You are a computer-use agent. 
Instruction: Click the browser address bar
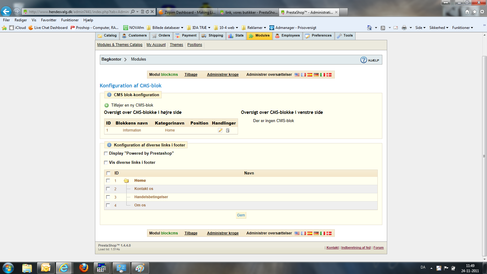(x=79, y=12)
